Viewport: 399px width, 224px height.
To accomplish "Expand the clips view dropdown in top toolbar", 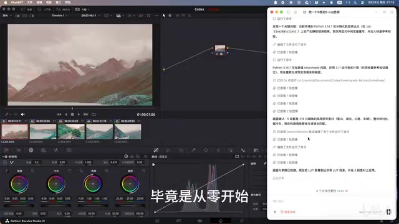I will pyautogui.click(x=82, y=9).
